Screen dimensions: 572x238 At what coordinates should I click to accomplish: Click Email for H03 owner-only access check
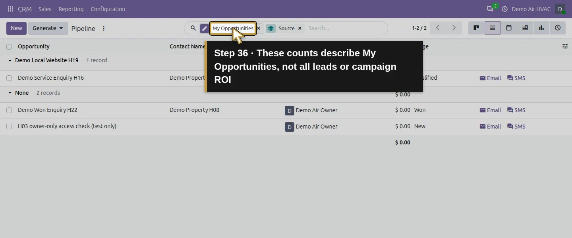pos(490,127)
